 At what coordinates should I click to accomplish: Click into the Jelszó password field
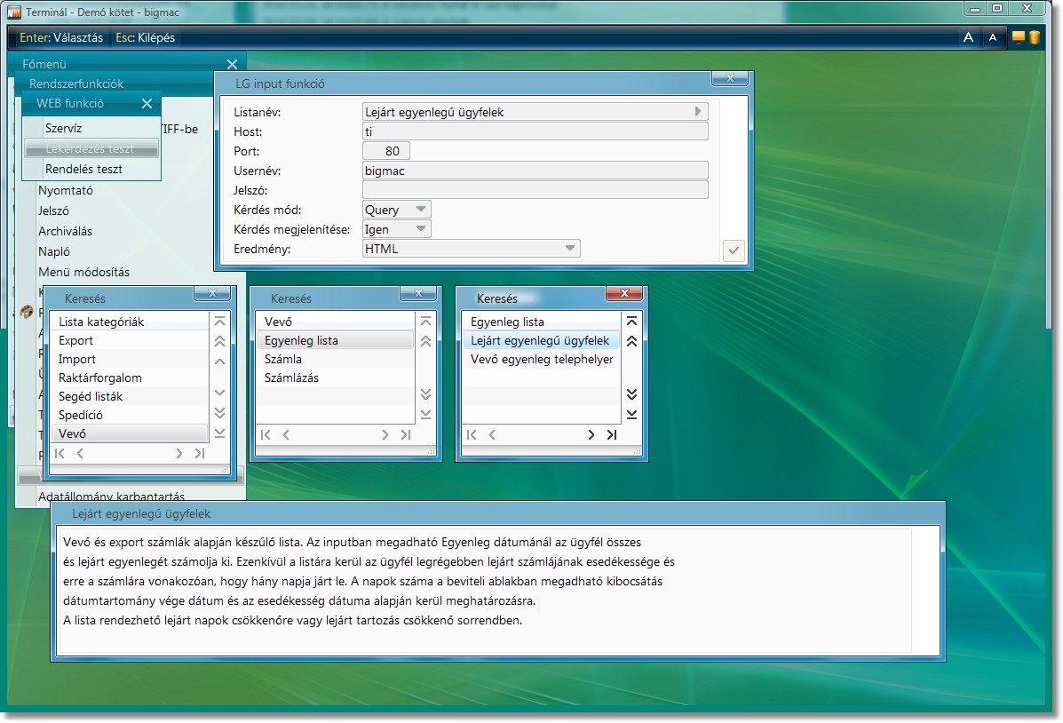tap(535, 190)
